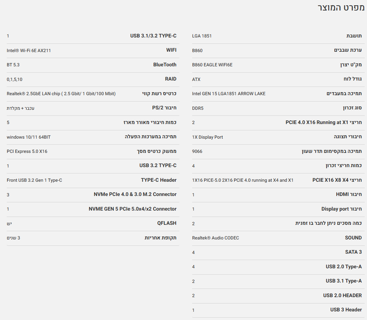Click the Realtek Audio CODEC value
The image size is (367, 320).
click(x=215, y=238)
